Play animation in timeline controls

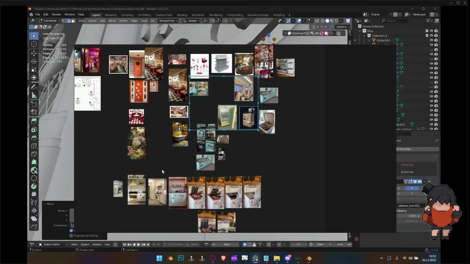pos(138,245)
